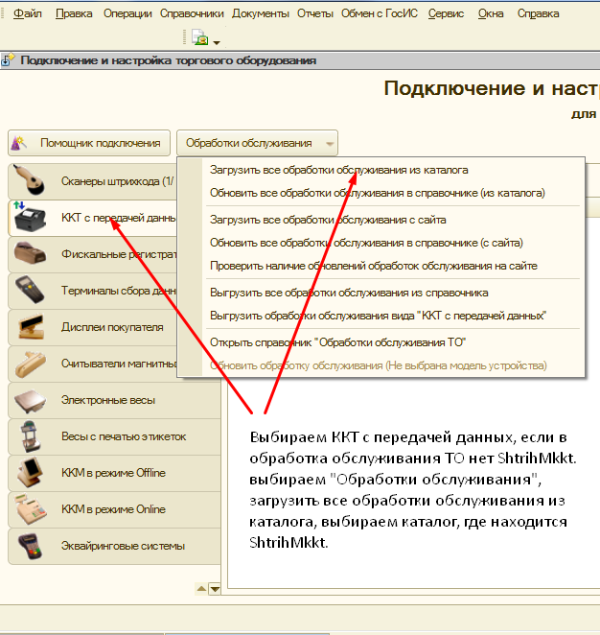Image resolution: width=600 pixels, height=635 pixels.
Task: Collapse the Обработки обслуживания dropdown
Action: point(257,143)
